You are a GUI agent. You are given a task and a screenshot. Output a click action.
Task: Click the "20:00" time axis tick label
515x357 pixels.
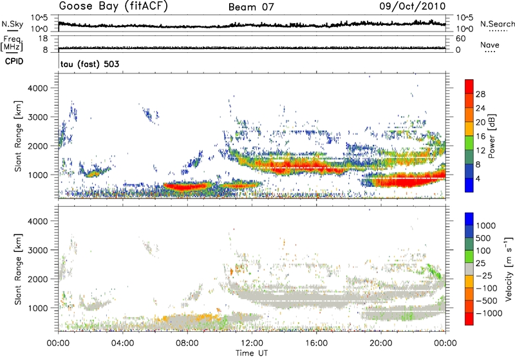(x=381, y=343)
